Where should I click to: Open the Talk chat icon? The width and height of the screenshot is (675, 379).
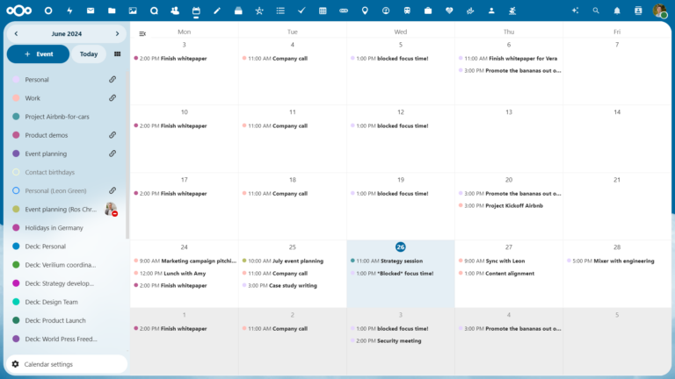pos(154,11)
